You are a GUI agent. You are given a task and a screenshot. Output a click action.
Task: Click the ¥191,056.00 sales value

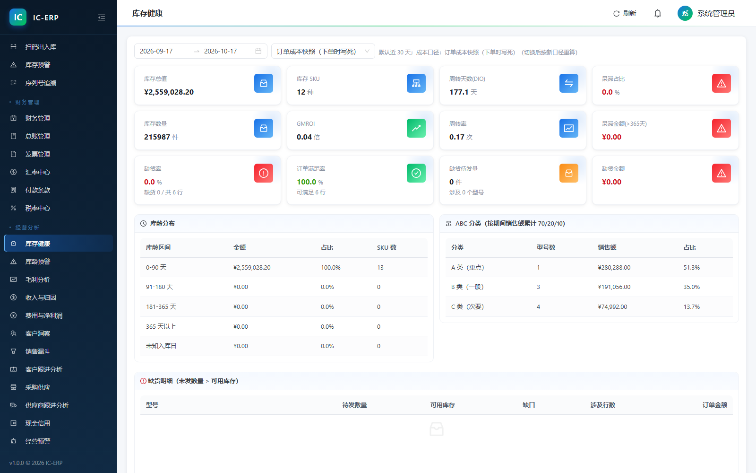(x=614, y=287)
